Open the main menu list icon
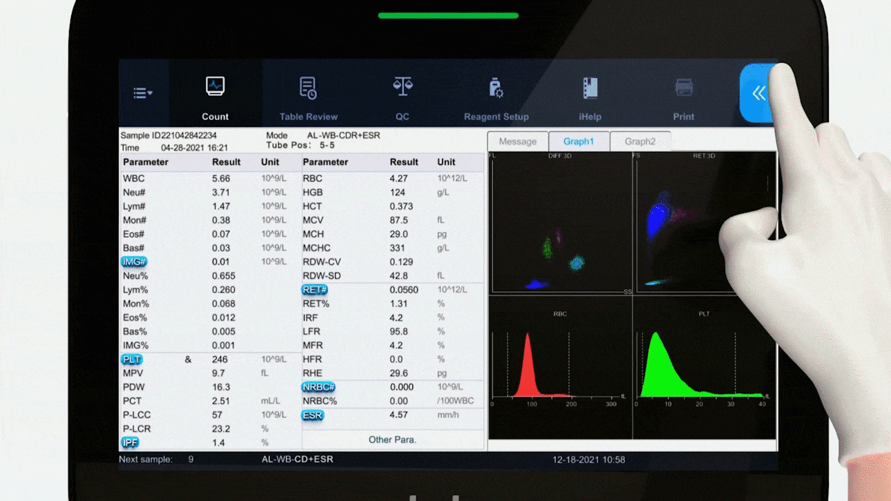Image resolution: width=891 pixels, height=501 pixels. 143,93
